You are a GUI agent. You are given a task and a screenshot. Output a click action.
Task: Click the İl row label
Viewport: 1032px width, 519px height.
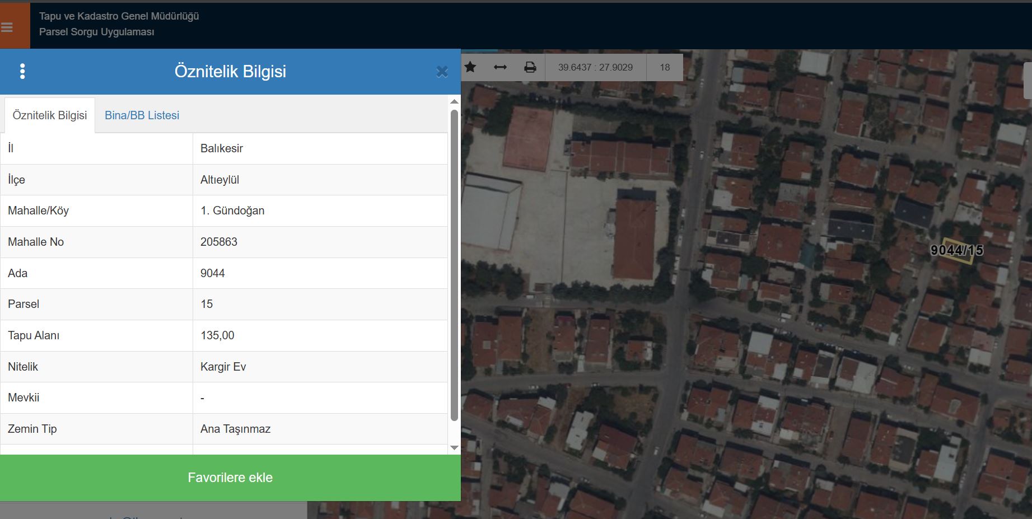(11, 148)
